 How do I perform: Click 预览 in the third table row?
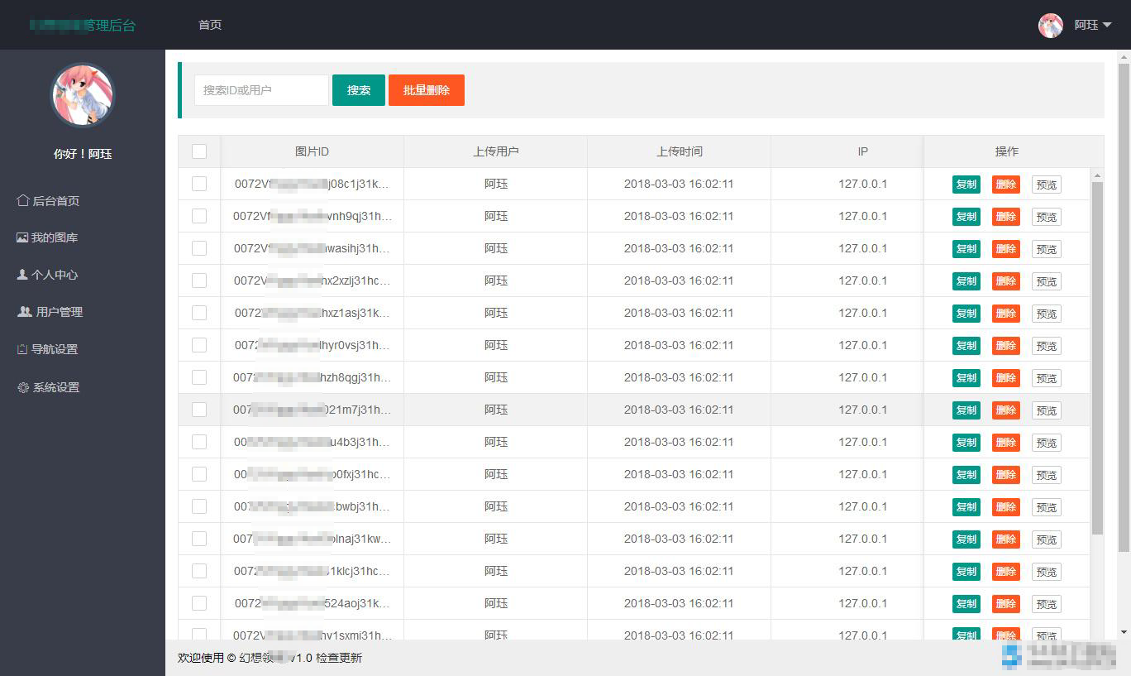point(1046,249)
